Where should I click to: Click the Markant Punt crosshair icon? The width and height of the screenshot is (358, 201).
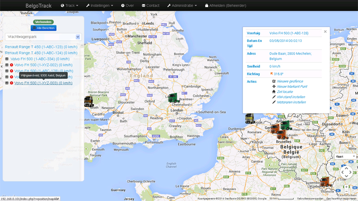[274, 86]
